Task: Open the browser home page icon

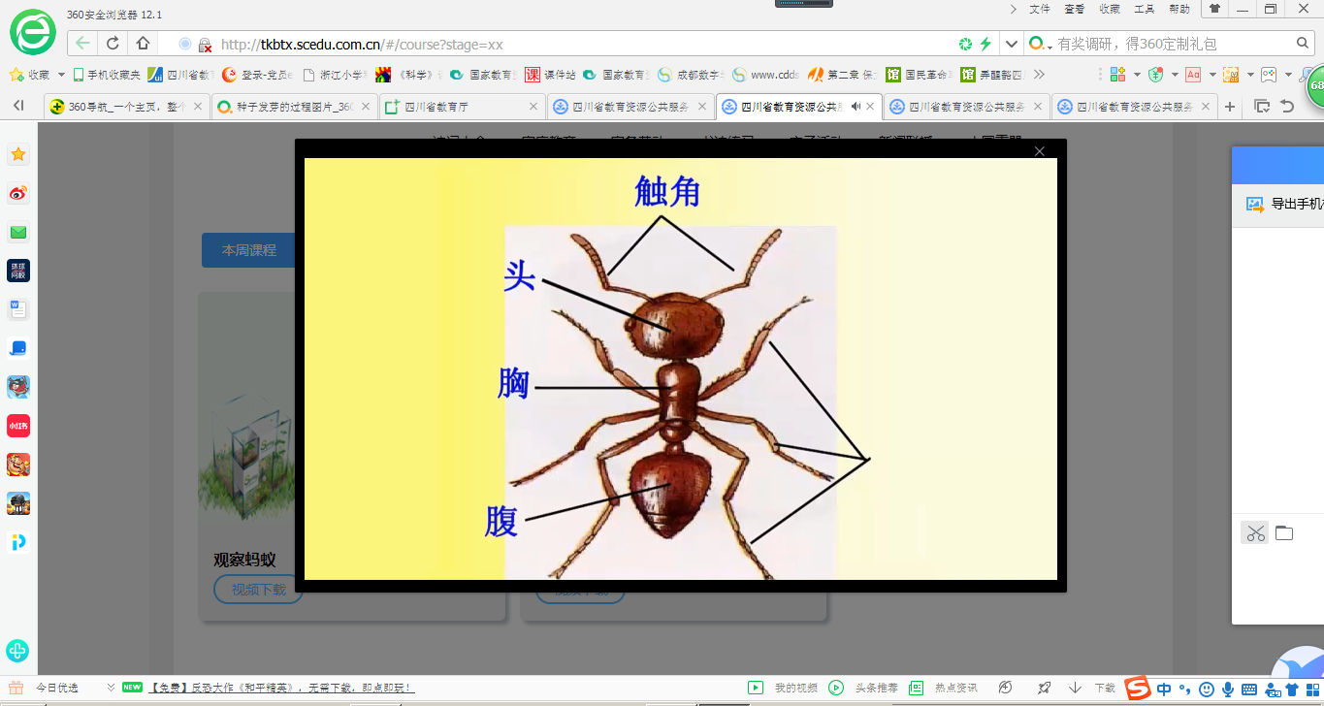Action: click(143, 44)
